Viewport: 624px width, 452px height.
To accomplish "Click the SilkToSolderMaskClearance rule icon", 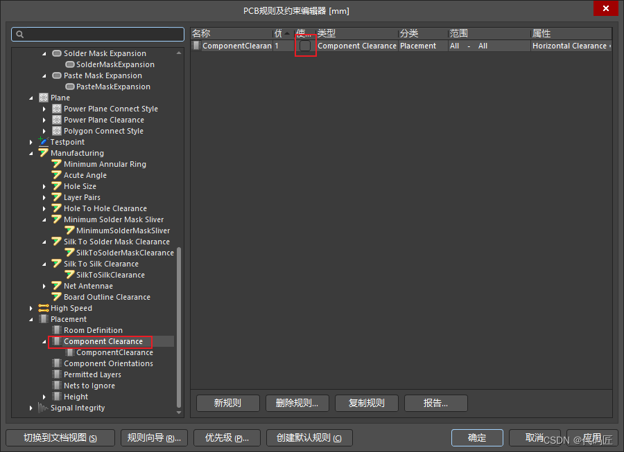I will (x=69, y=253).
